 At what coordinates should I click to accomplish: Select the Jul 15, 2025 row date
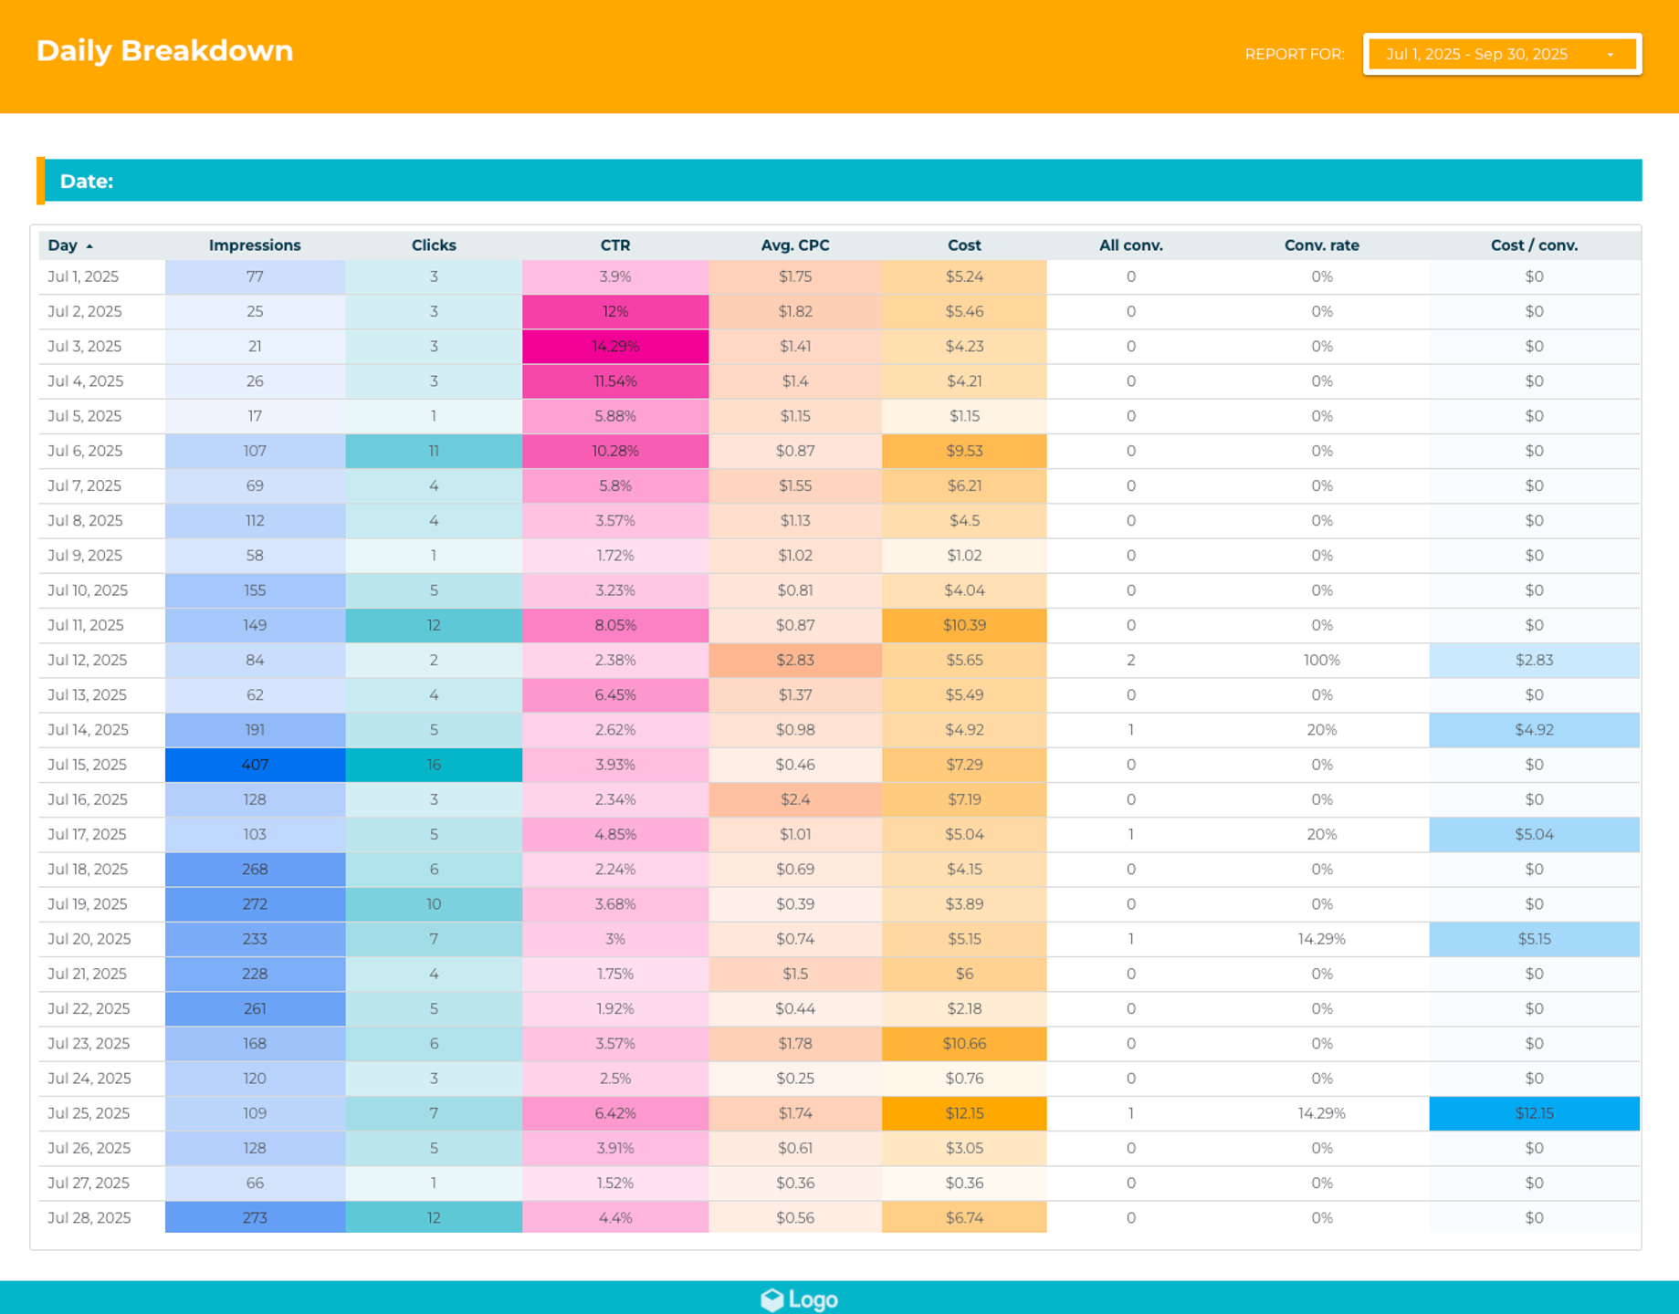88,765
